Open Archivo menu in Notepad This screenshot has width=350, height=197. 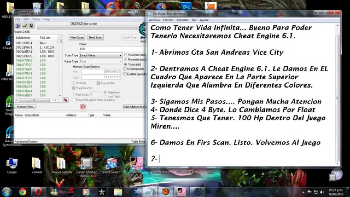coord(154,20)
